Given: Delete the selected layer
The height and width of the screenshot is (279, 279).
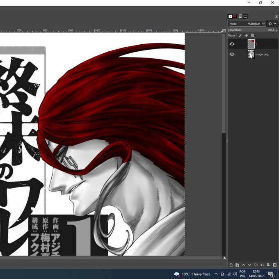Looking at the screenshot, I should tap(274, 265).
